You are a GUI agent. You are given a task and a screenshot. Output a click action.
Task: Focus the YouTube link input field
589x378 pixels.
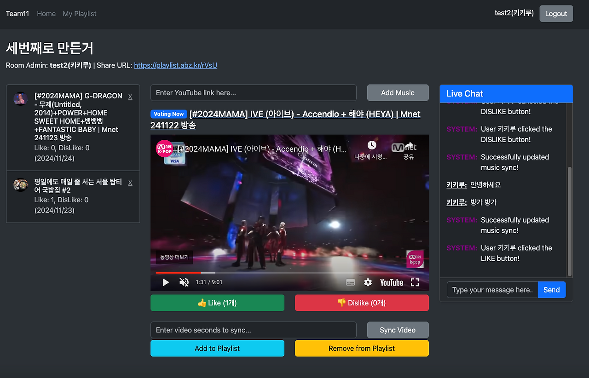point(254,92)
